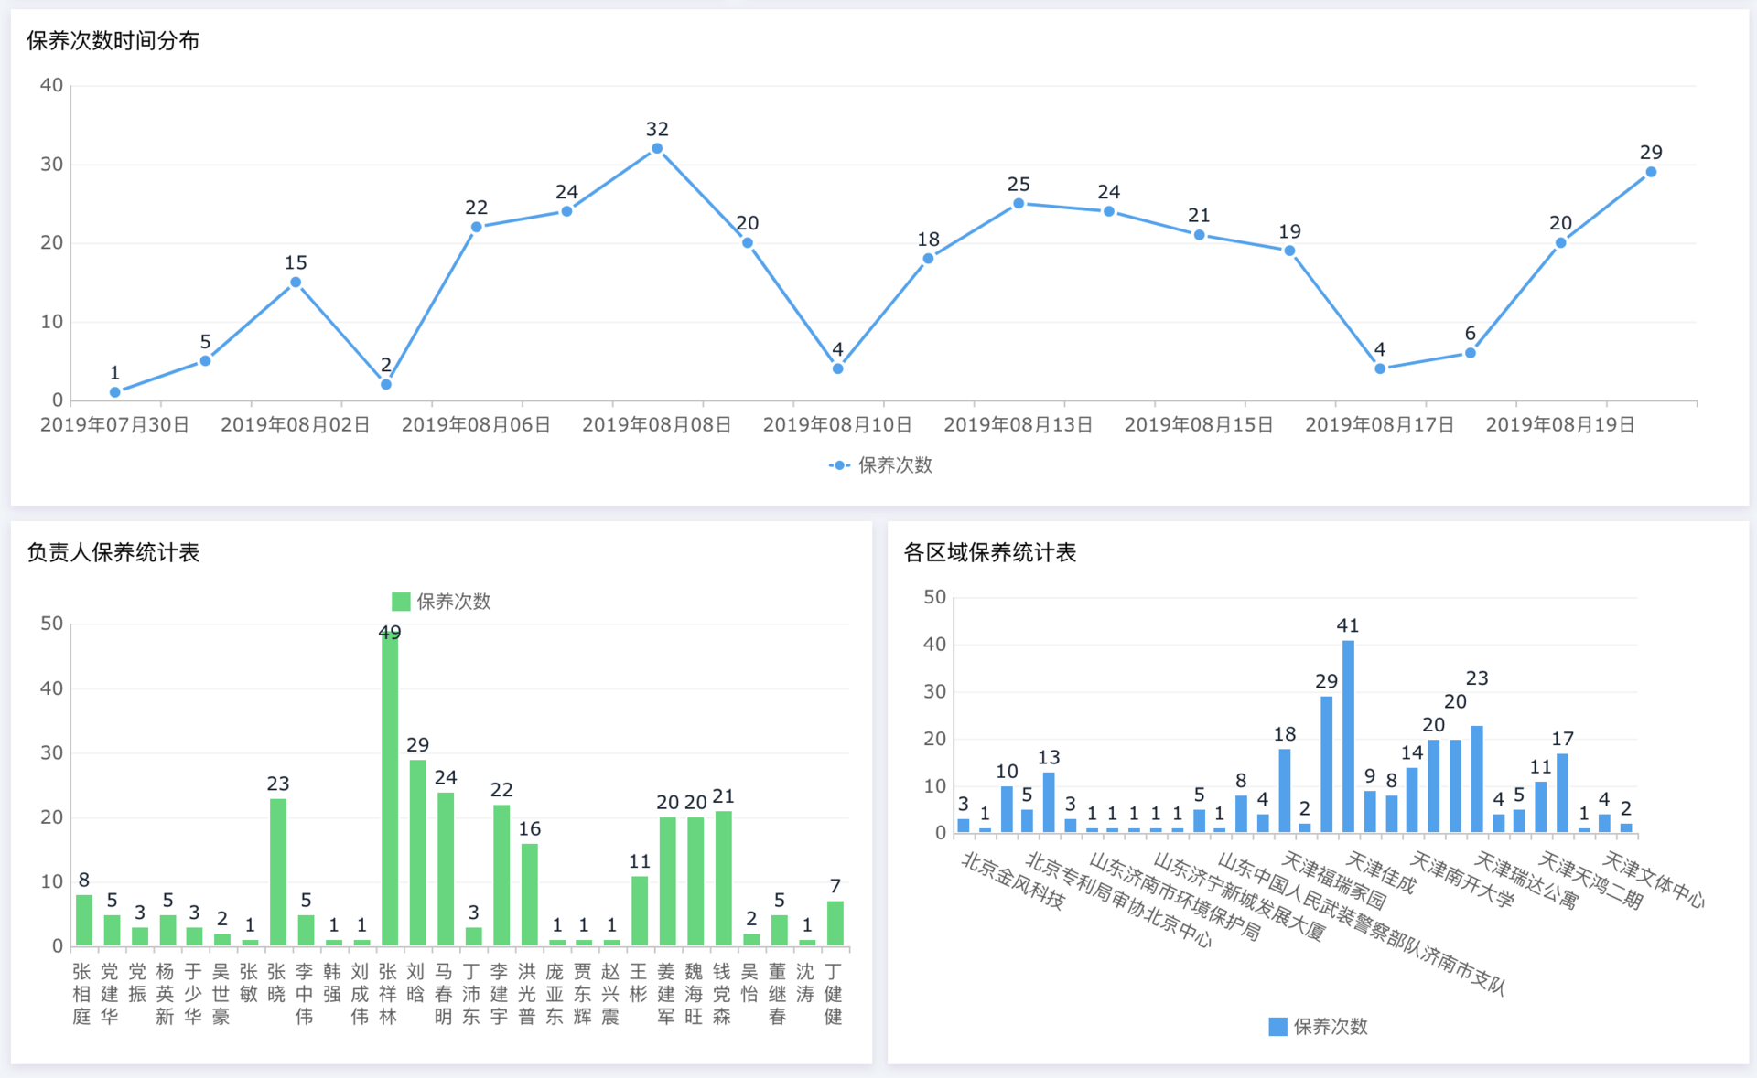Select the blue bar labeled 18
Image resolution: width=1757 pixels, height=1078 pixels.
(1285, 791)
